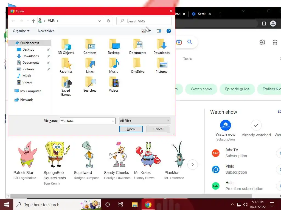Select the Favorites folder
281x210 pixels.
pyautogui.click(x=66, y=66)
